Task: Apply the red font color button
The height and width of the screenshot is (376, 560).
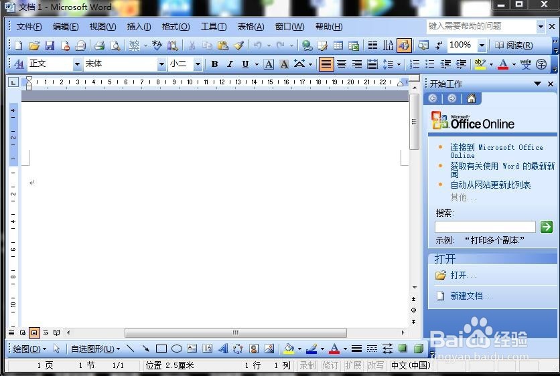Action: [x=503, y=64]
